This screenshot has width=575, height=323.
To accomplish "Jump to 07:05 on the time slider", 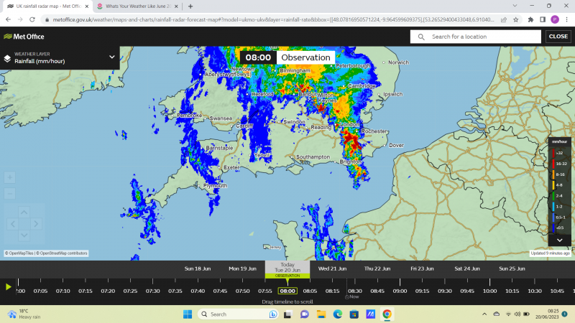I will 40,291.
